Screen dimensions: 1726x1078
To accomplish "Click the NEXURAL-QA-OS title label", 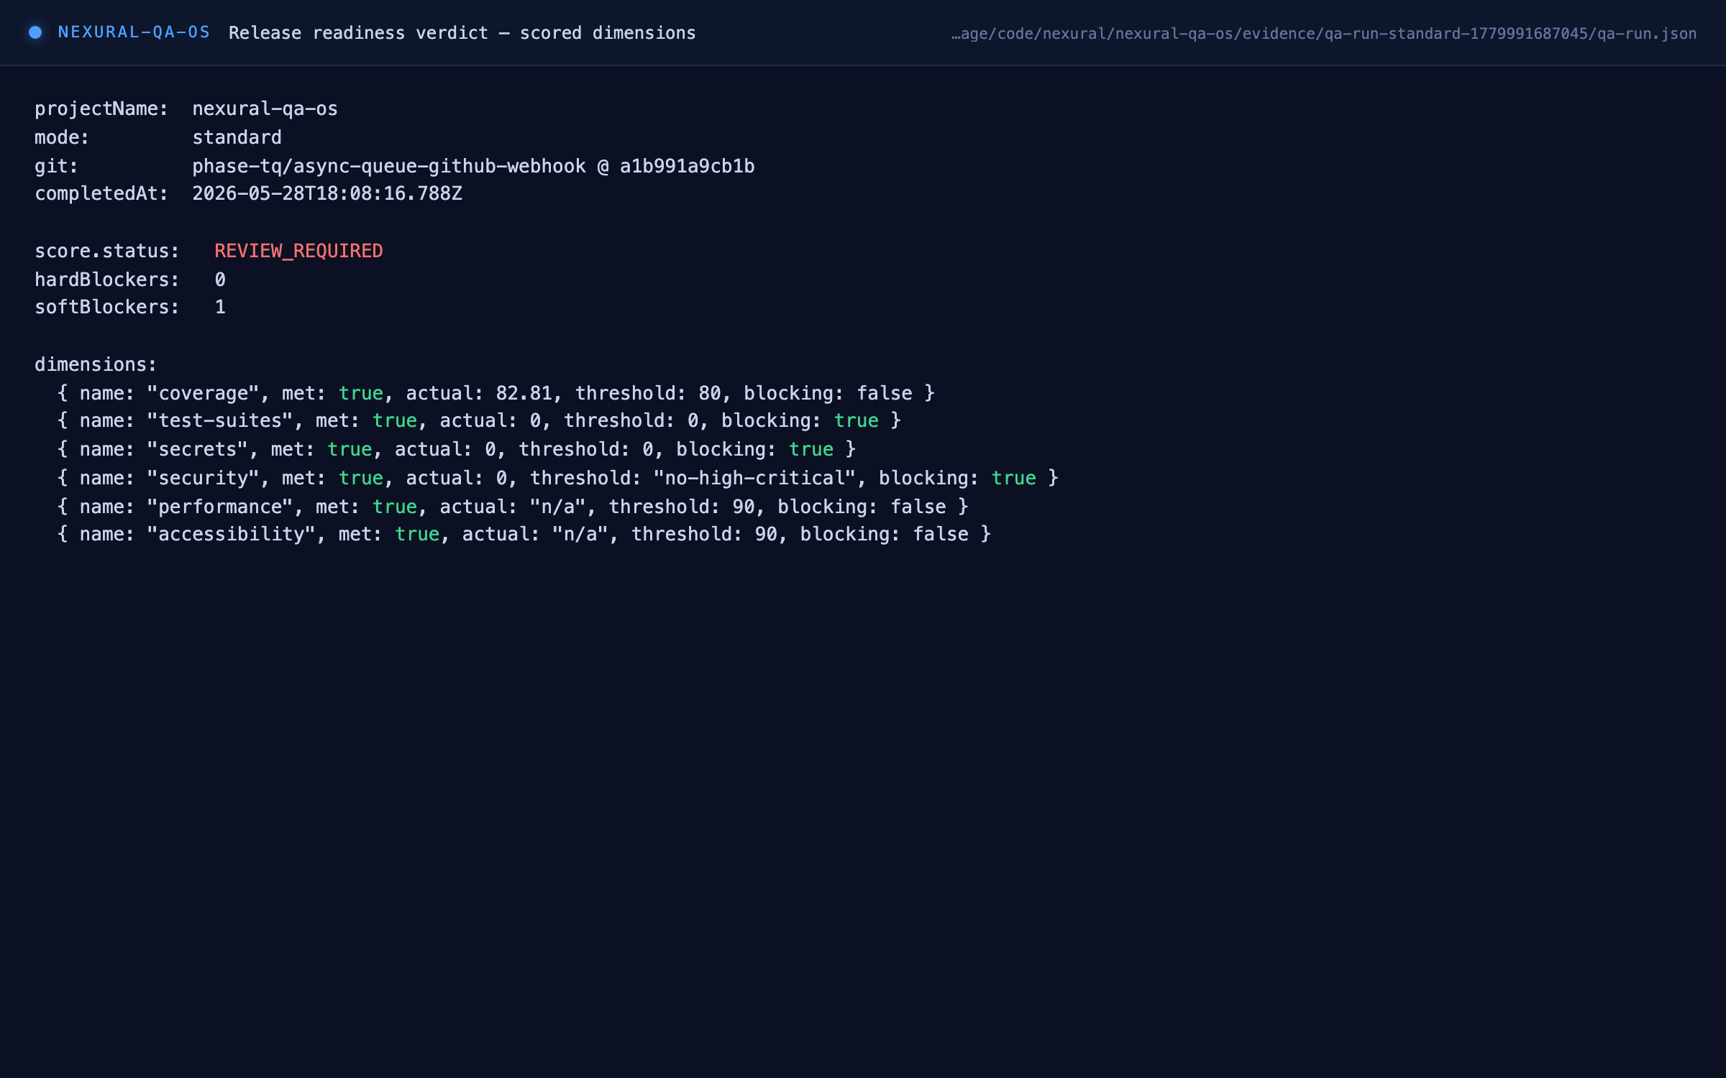I will [x=134, y=32].
